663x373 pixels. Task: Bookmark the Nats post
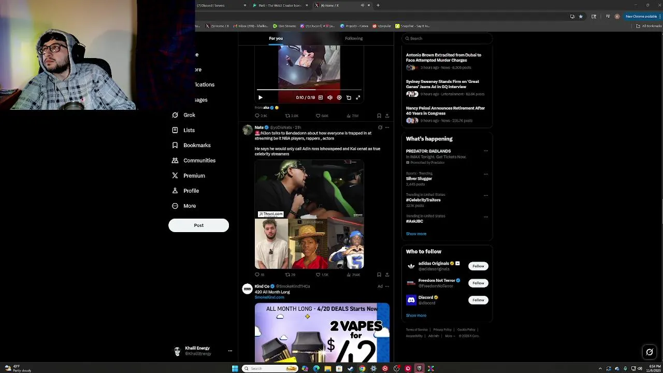pyautogui.click(x=379, y=275)
